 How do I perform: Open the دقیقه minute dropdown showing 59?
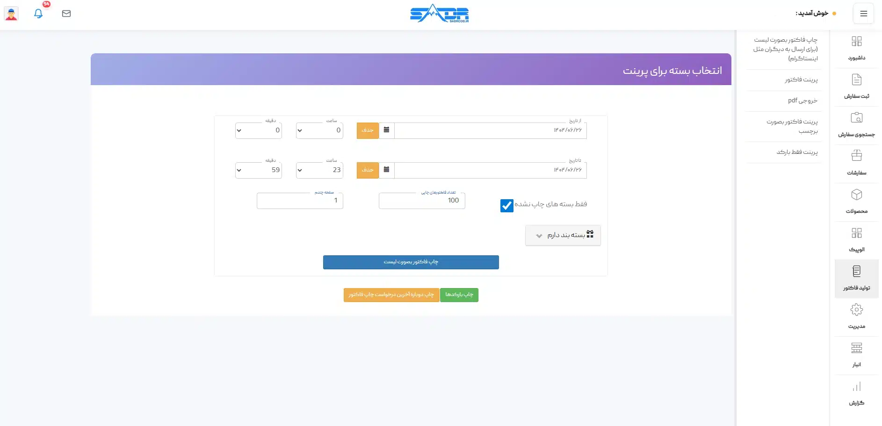(258, 170)
